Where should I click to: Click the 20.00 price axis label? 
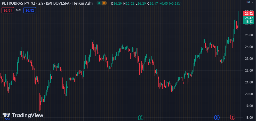pos(249,94)
